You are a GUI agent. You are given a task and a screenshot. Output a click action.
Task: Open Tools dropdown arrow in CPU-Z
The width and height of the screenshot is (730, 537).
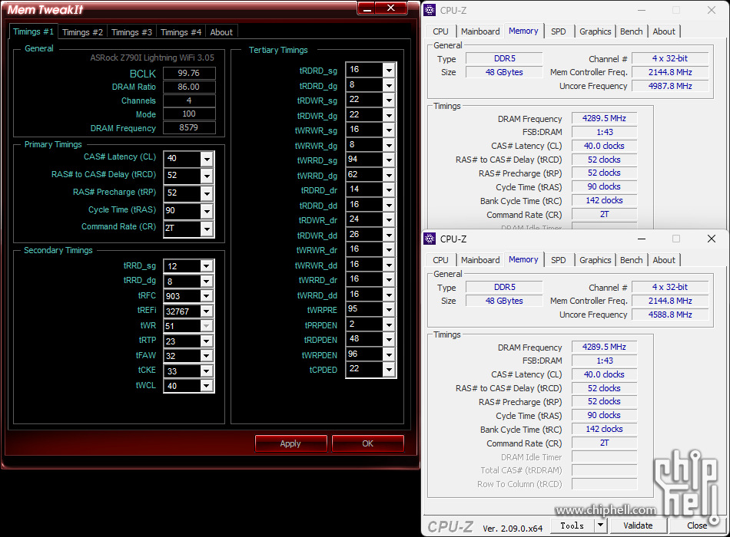click(x=601, y=525)
